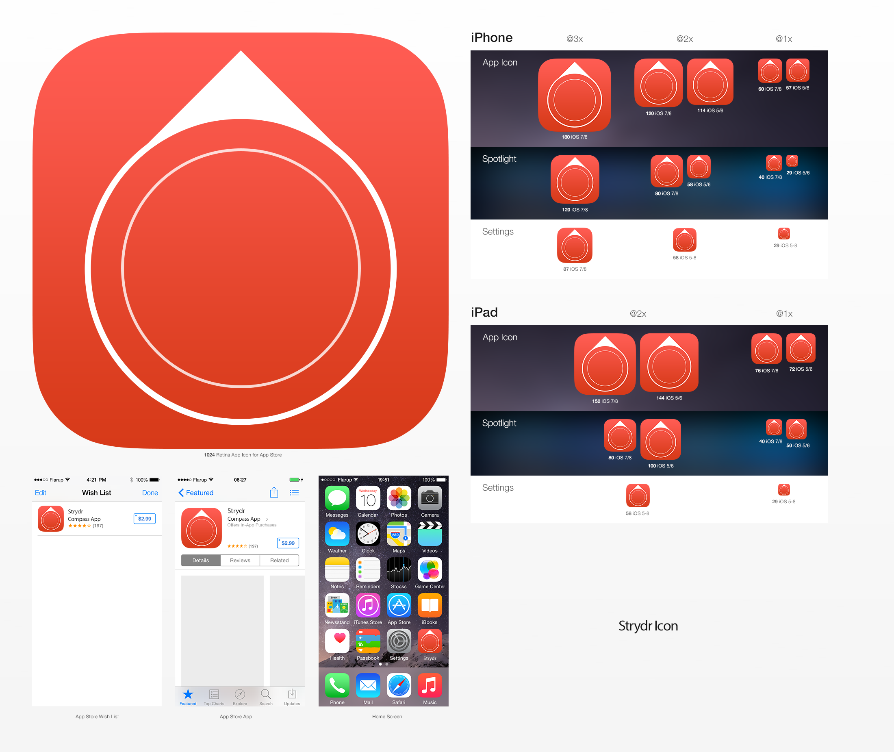Click the 1024 Retina App Icon artwork

[241, 241]
